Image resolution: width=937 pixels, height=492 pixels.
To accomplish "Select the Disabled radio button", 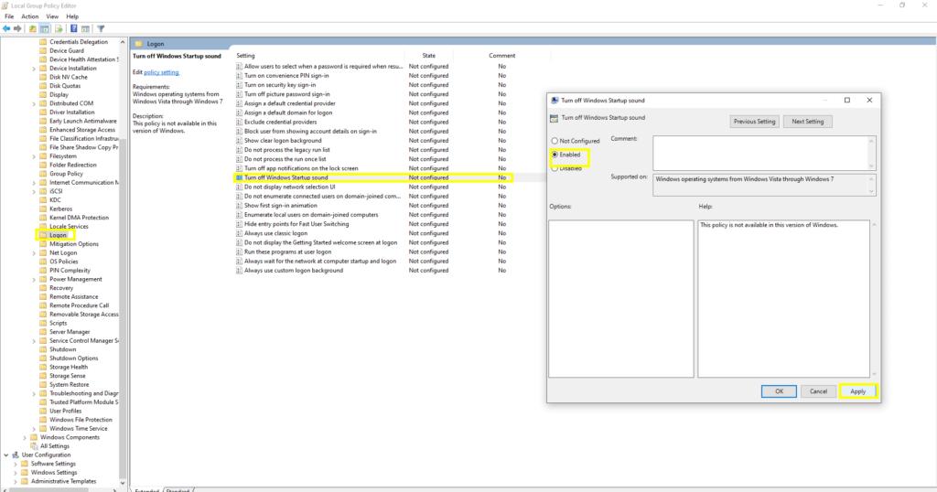I will click(x=554, y=168).
